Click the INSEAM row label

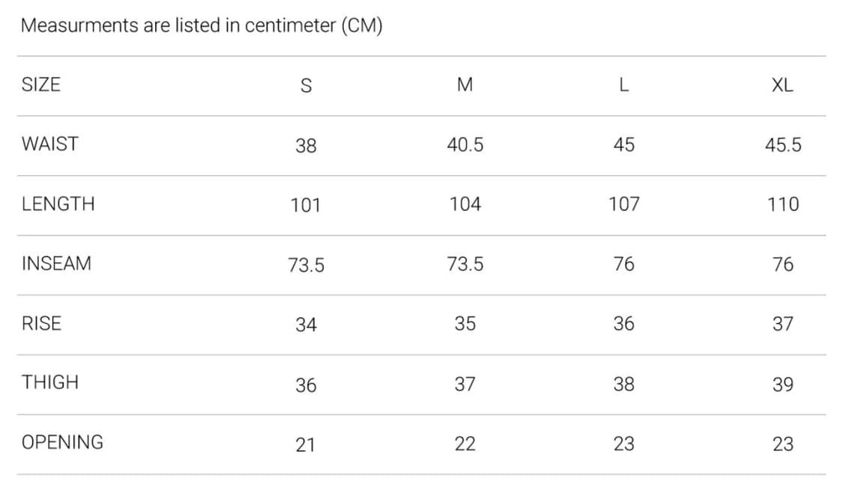(56, 263)
